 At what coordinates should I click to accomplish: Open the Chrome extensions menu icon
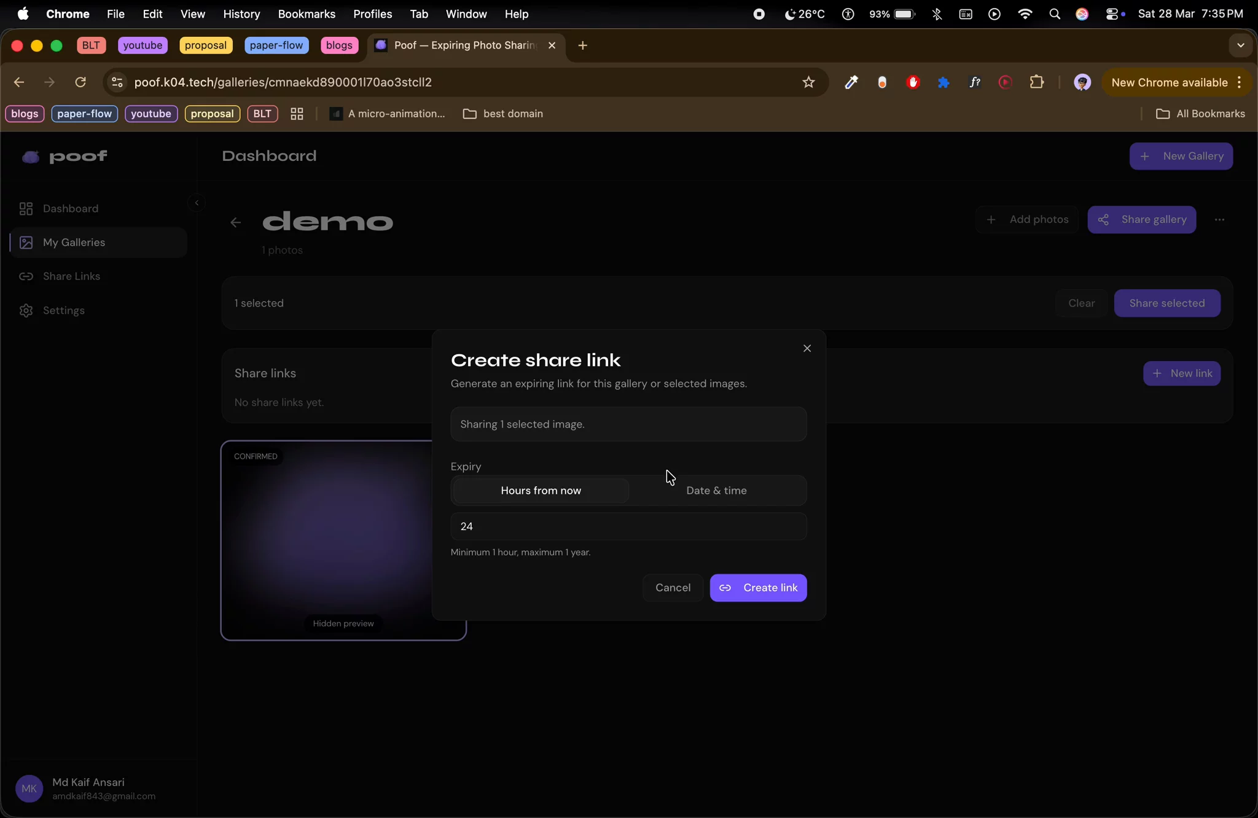coord(1037,82)
